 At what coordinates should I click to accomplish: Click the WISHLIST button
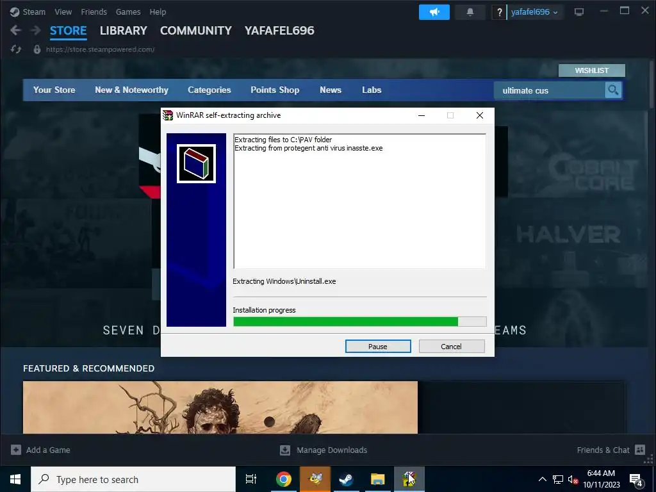coord(591,70)
